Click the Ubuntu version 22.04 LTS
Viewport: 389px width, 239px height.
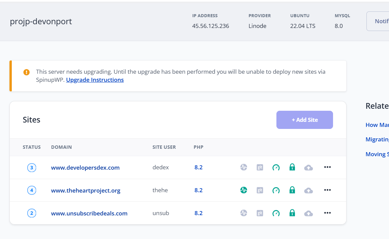303,26
